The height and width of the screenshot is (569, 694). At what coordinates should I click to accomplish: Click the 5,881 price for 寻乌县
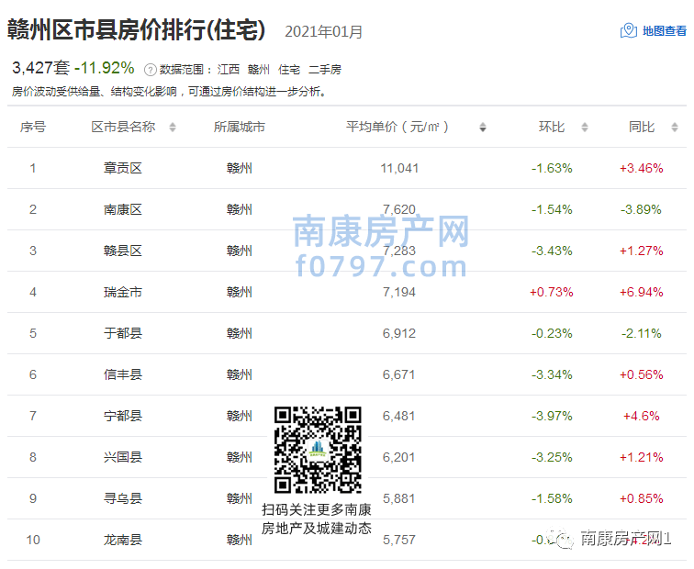point(399,498)
